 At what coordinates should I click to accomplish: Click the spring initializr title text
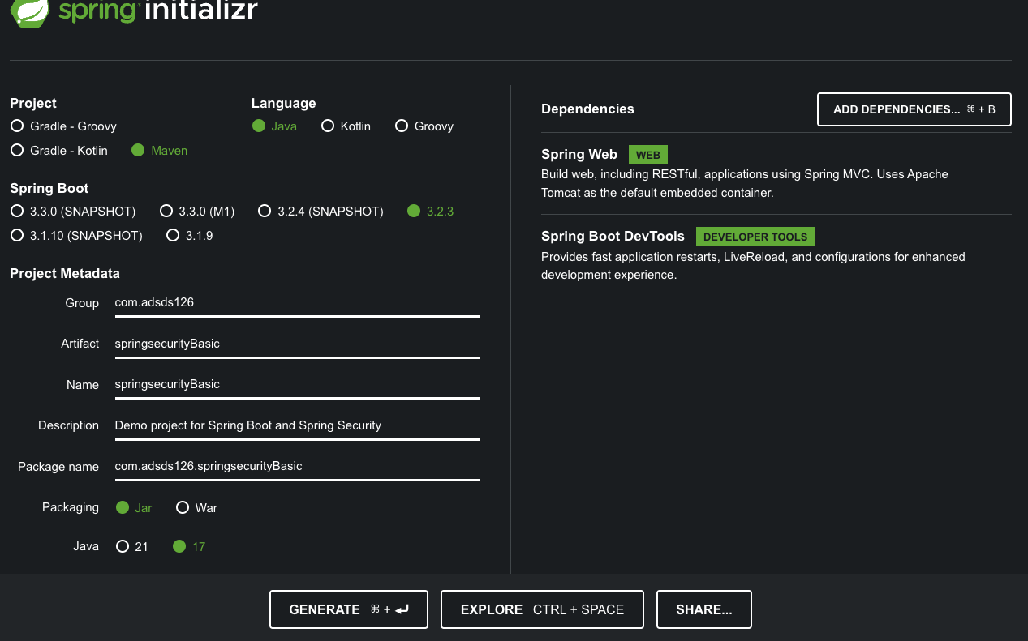coord(158,11)
